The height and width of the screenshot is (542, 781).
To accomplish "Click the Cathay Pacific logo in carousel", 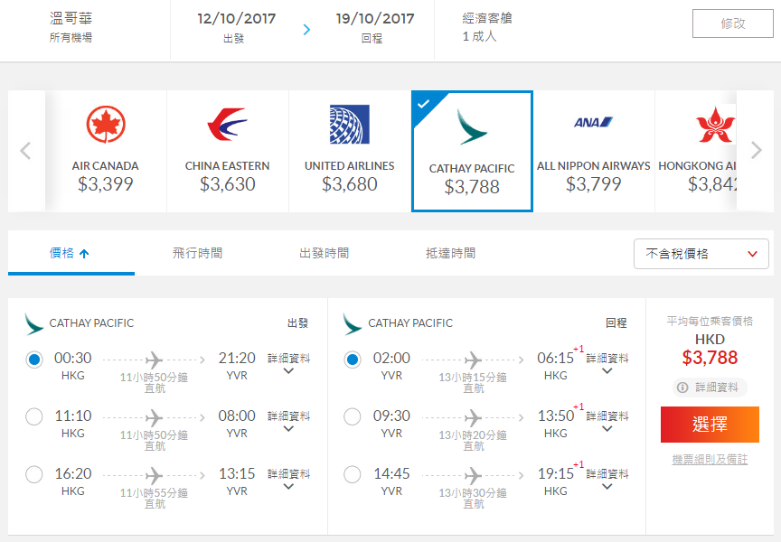I will click(472, 127).
